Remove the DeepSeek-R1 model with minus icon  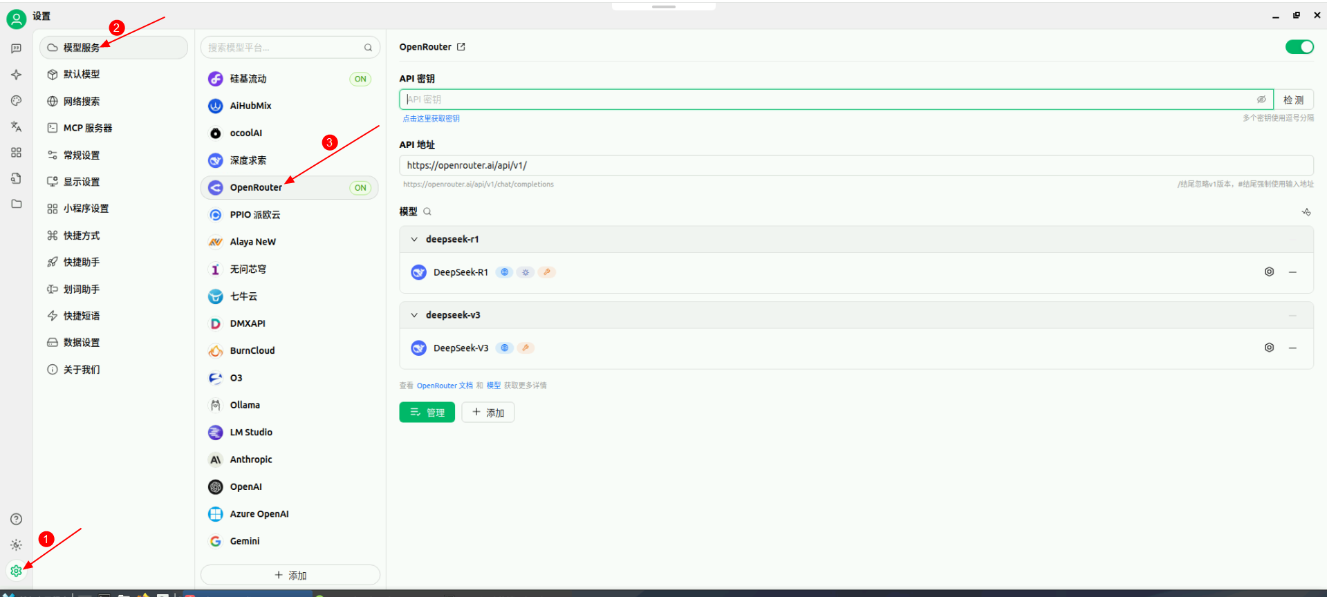(x=1292, y=272)
